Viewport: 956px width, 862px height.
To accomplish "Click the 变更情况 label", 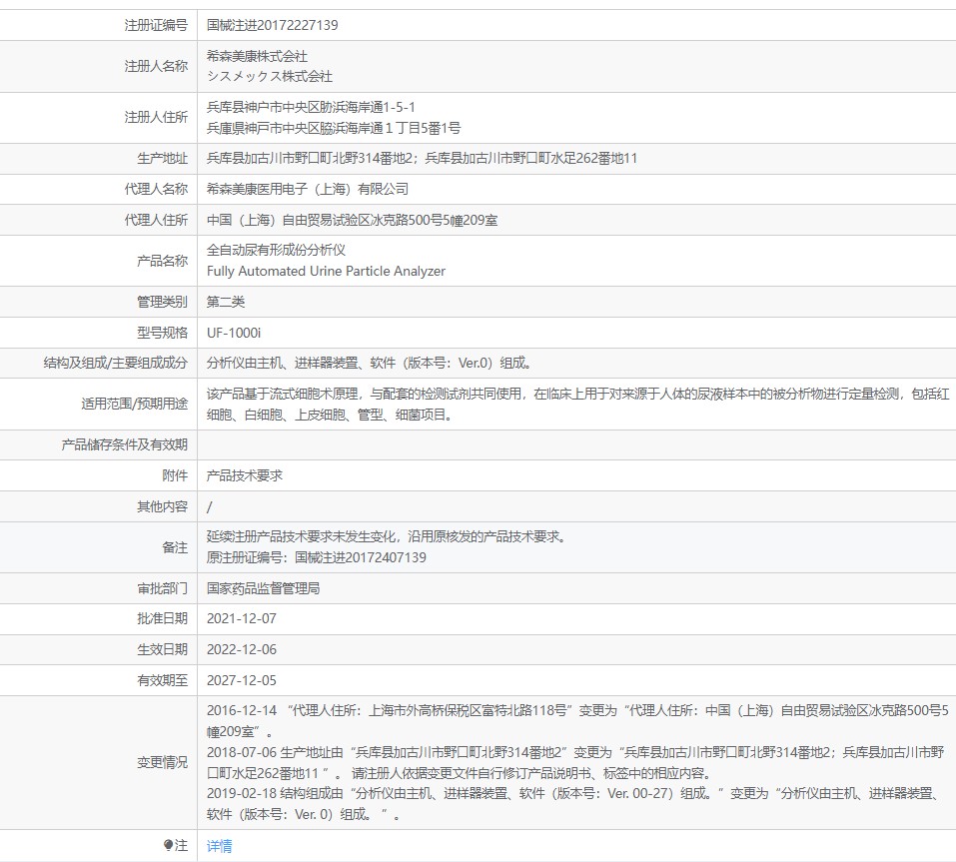I will (x=162, y=763).
